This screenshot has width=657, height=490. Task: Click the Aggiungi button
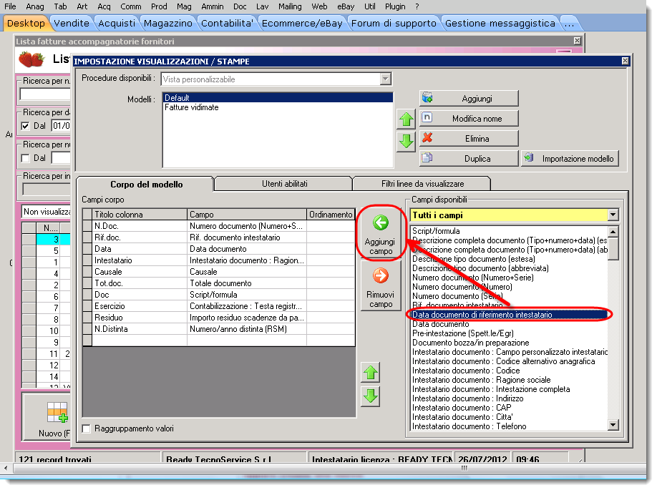(x=469, y=99)
